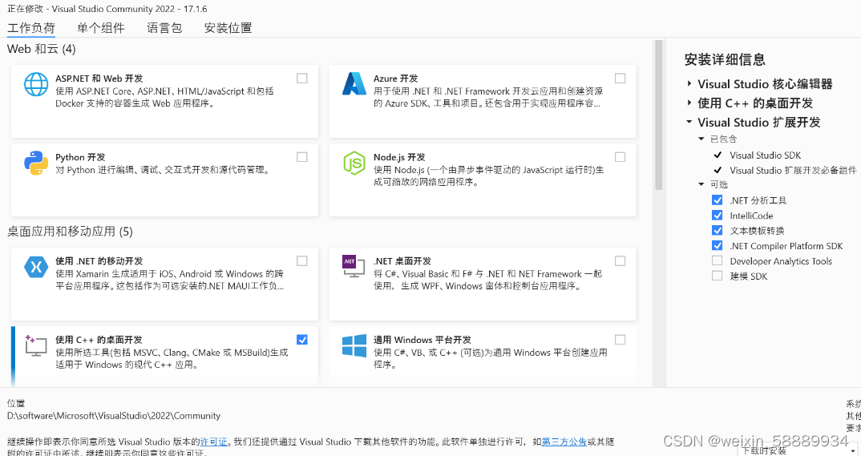Enable the ASP.NET 和 Web 开发 workload checkbox
This screenshot has height=456, width=861.
coord(302,79)
